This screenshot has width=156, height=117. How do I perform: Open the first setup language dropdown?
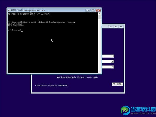point(112,56)
